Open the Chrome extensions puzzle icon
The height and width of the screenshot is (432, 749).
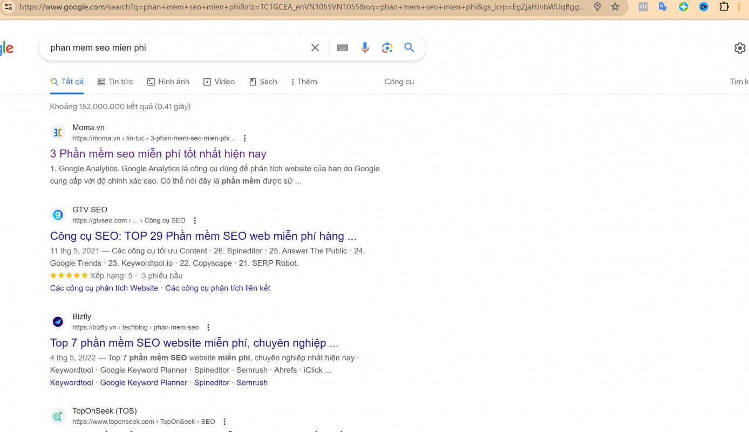point(724,7)
